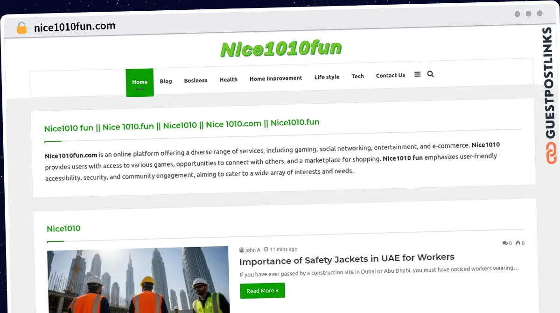Open the Life style menu item
The width and height of the screenshot is (560, 313).
click(x=327, y=77)
